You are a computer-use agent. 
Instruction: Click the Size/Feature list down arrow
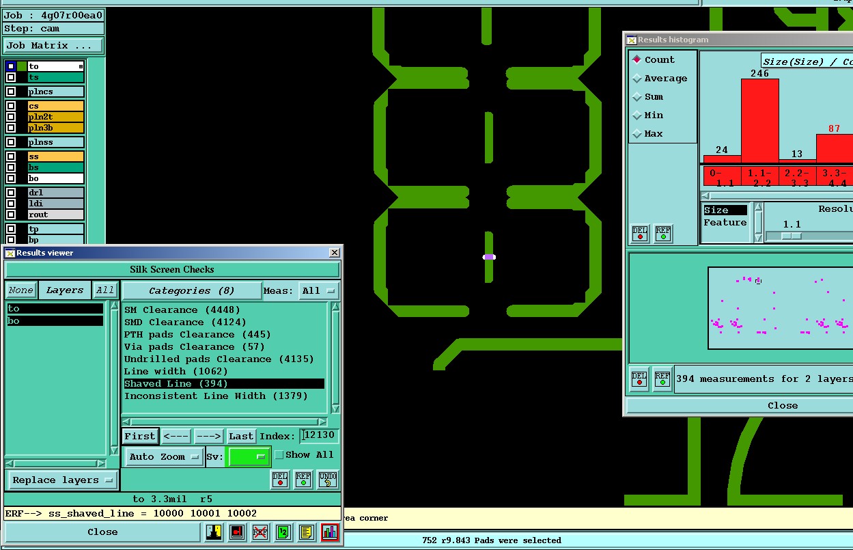tap(758, 238)
